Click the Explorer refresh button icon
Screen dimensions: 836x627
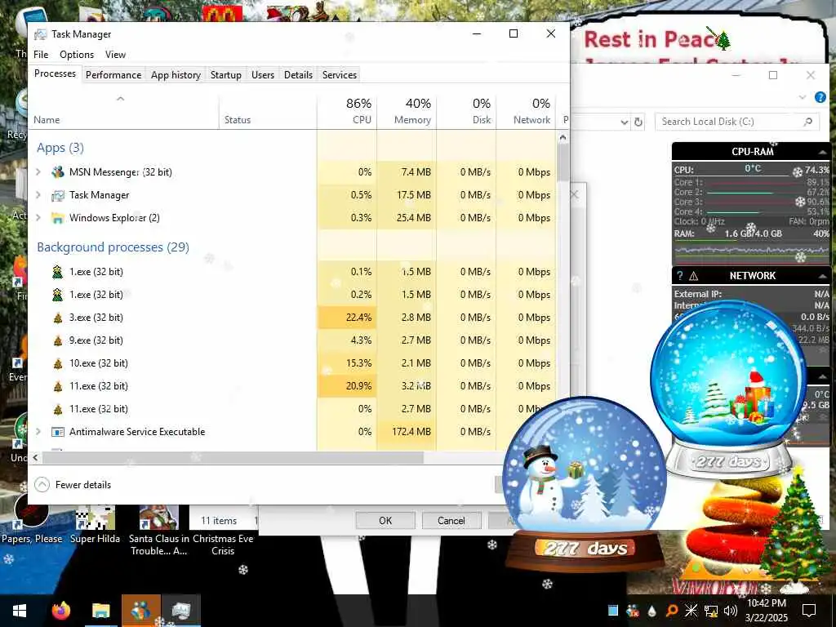click(x=638, y=122)
